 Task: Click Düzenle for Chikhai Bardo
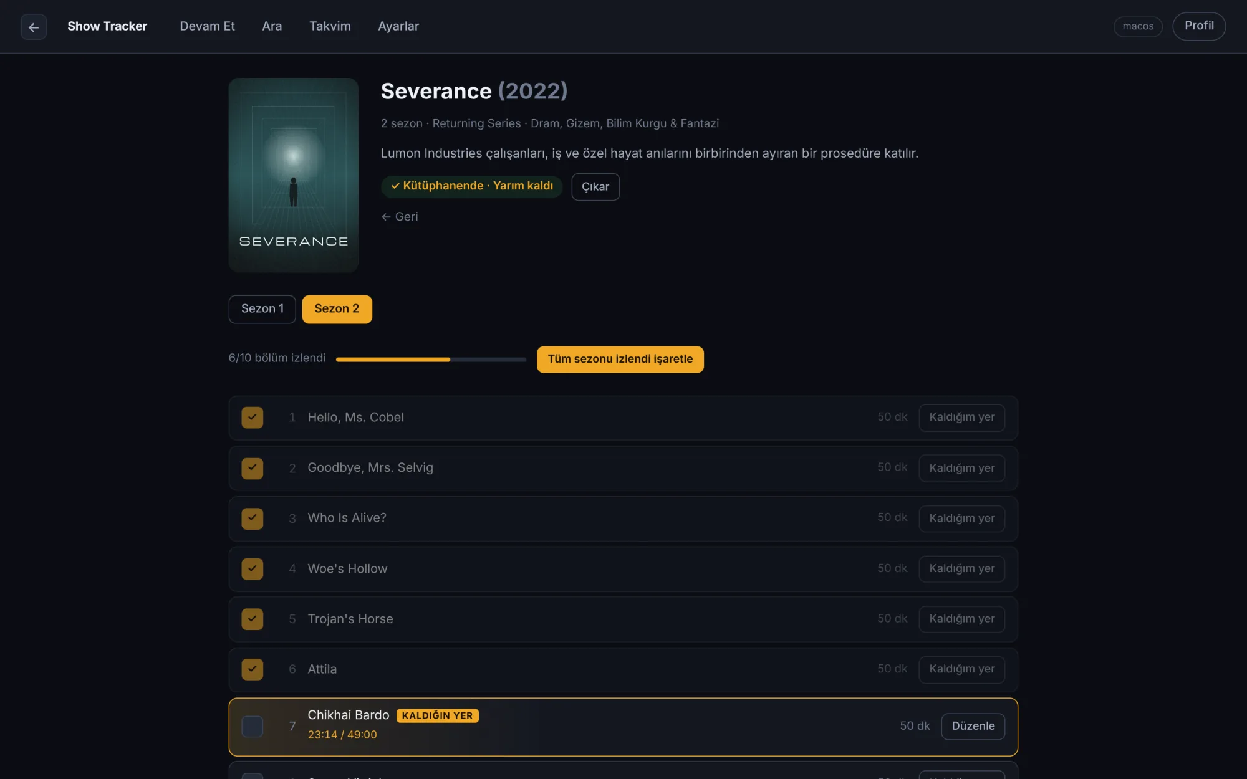[973, 727]
